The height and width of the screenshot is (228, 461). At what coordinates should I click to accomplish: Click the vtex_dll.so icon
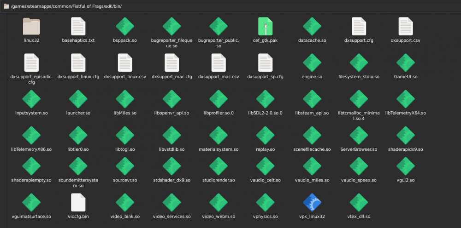[359, 203]
